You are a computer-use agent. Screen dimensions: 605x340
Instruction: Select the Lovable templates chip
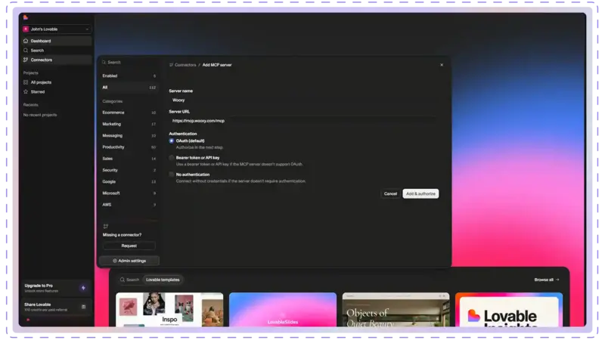pos(163,280)
